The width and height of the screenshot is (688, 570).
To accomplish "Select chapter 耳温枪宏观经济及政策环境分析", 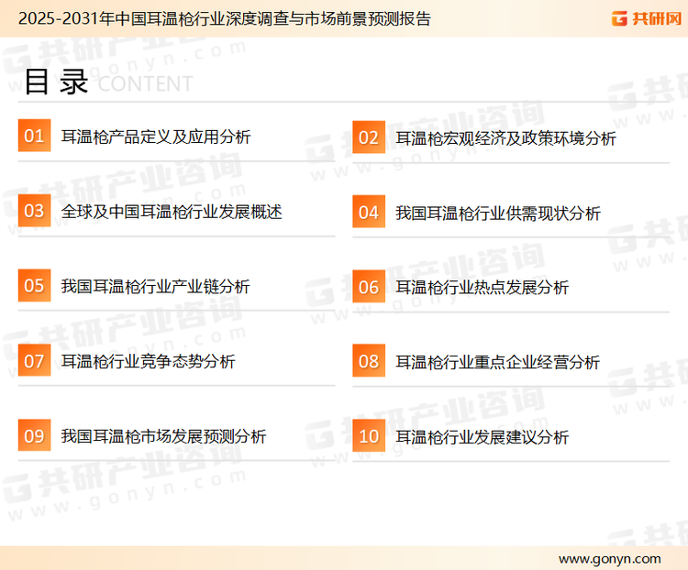I will [x=505, y=138].
